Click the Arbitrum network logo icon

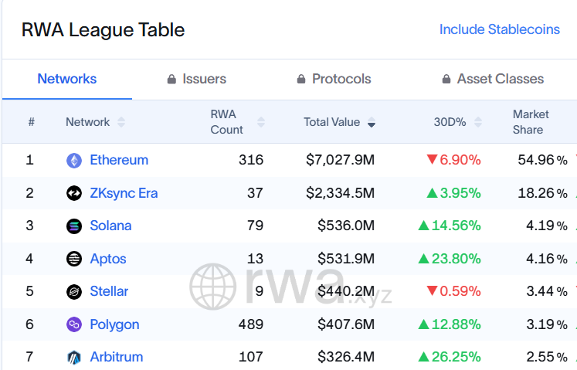pyautogui.click(x=74, y=358)
